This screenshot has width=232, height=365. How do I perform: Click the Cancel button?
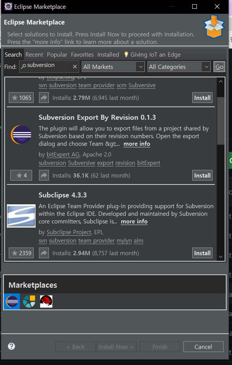tap(203, 347)
